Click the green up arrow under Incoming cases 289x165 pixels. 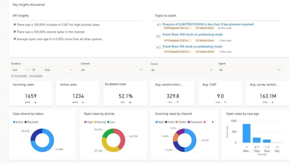[35, 102]
